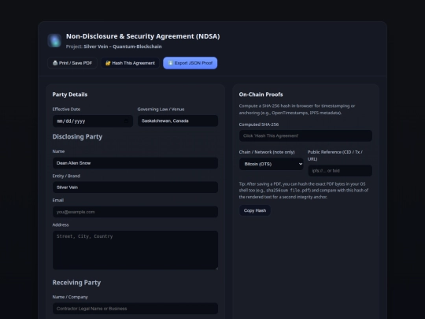Edit the Governing Law / Venue field
This screenshot has width=425, height=319.
point(178,121)
